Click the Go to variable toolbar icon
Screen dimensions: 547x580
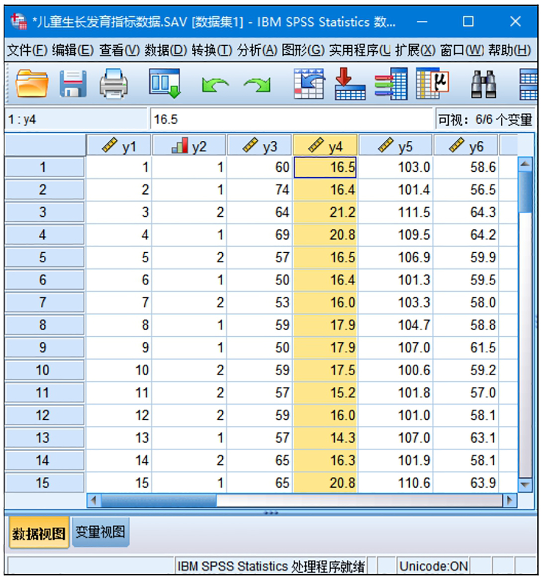pos(350,83)
